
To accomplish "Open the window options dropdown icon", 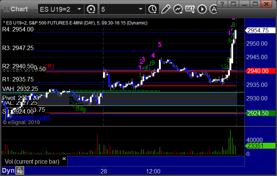I will tap(234, 4).
